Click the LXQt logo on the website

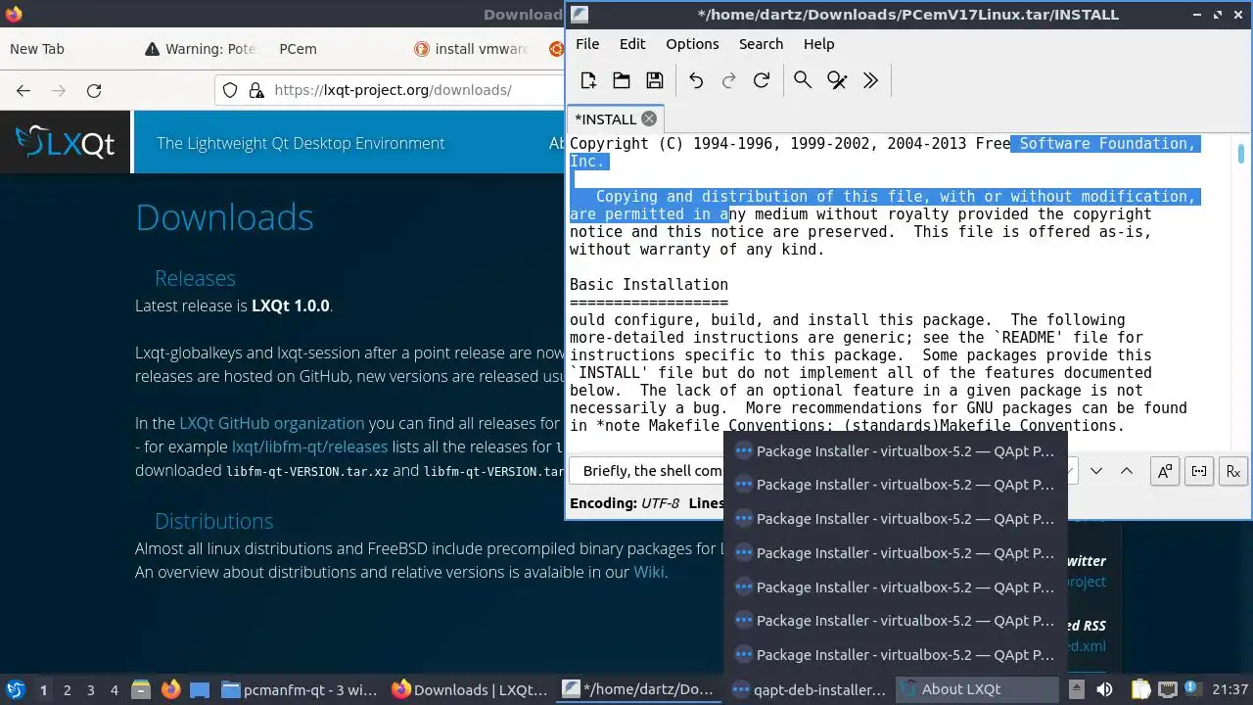66,143
